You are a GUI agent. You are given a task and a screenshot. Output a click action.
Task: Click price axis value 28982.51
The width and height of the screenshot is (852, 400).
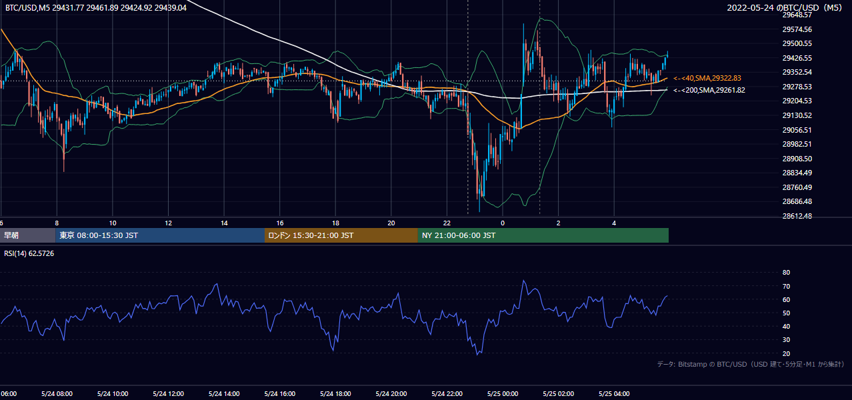coord(797,144)
